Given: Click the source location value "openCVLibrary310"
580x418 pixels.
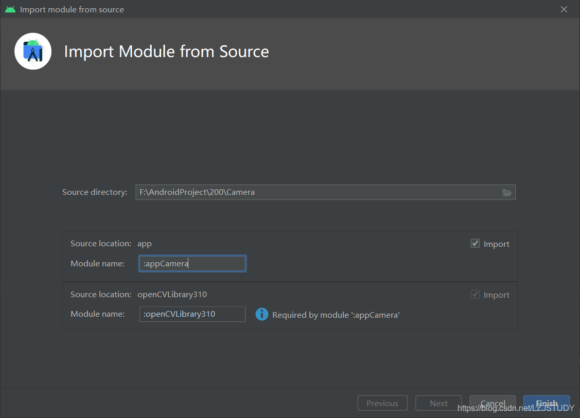Looking at the screenshot, I should pyautogui.click(x=172, y=295).
